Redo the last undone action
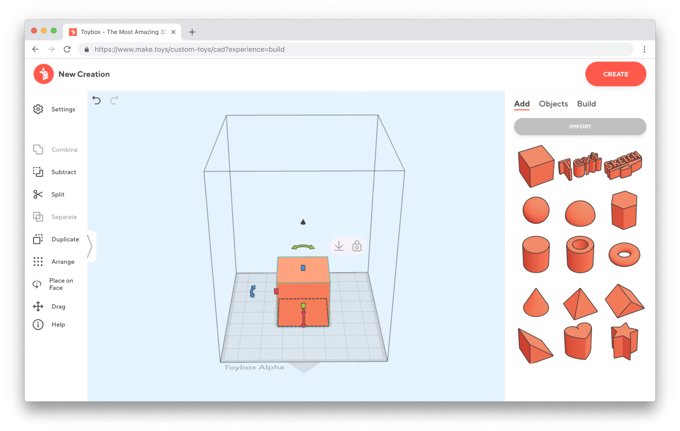Image resolution: width=680 pixels, height=431 pixels. 114,100
